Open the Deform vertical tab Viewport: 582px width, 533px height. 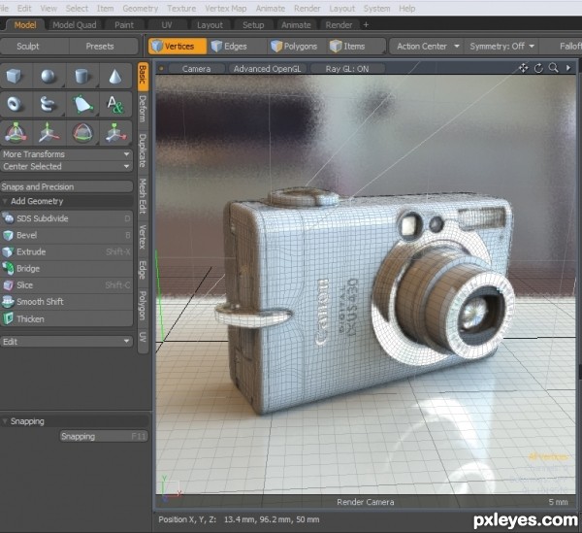pyautogui.click(x=143, y=109)
